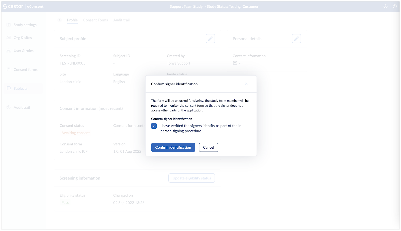
Task: Click the Pass eligibility status value
Action: (65, 203)
